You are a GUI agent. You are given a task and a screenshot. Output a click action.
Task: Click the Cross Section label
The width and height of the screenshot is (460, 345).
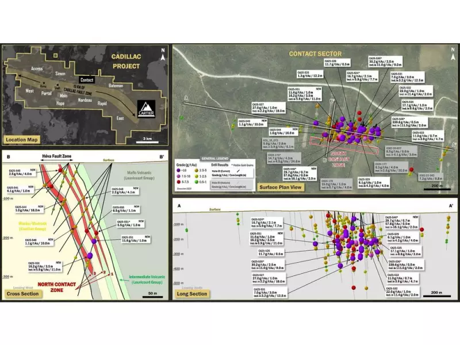22,293
